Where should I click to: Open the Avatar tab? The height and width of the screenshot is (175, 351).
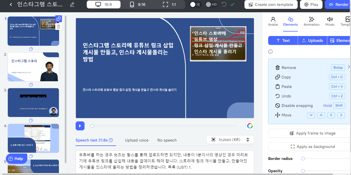pos(273,21)
